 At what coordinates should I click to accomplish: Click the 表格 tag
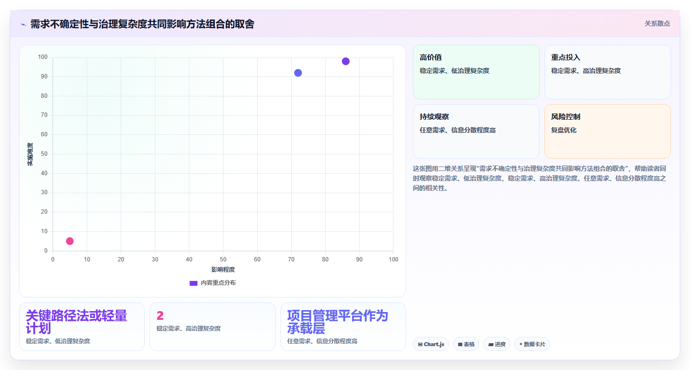click(x=466, y=344)
